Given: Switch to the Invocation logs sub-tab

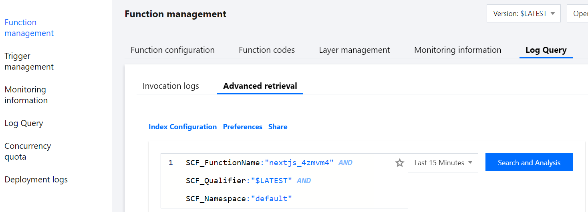Looking at the screenshot, I should tap(171, 86).
